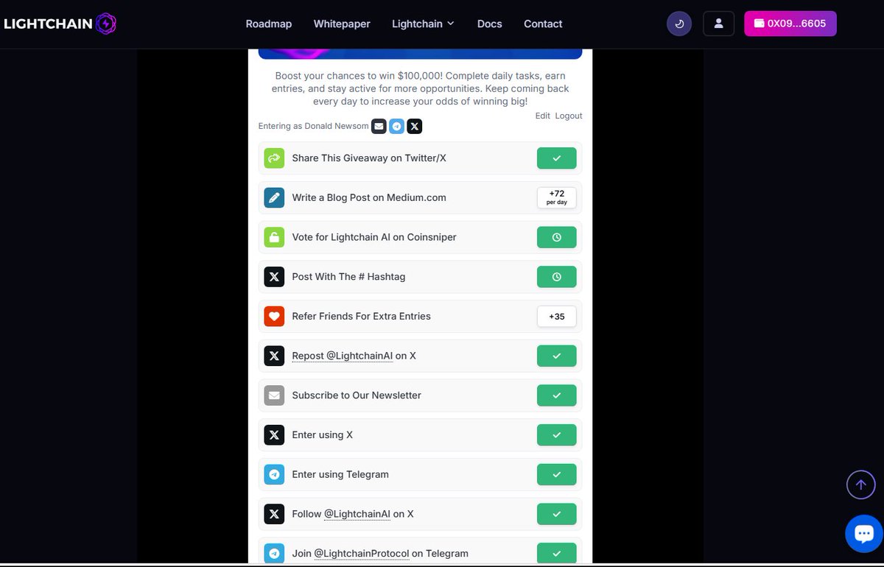This screenshot has height=567, width=884.
Task: Open Vote for Lightchain AI on Coinsniper task
Action: [420, 237]
